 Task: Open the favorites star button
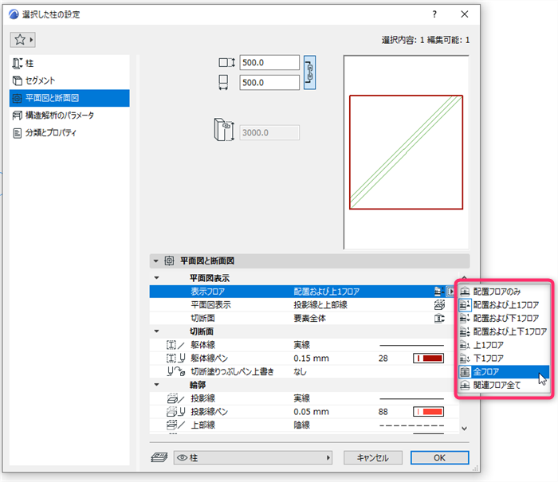(23, 40)
